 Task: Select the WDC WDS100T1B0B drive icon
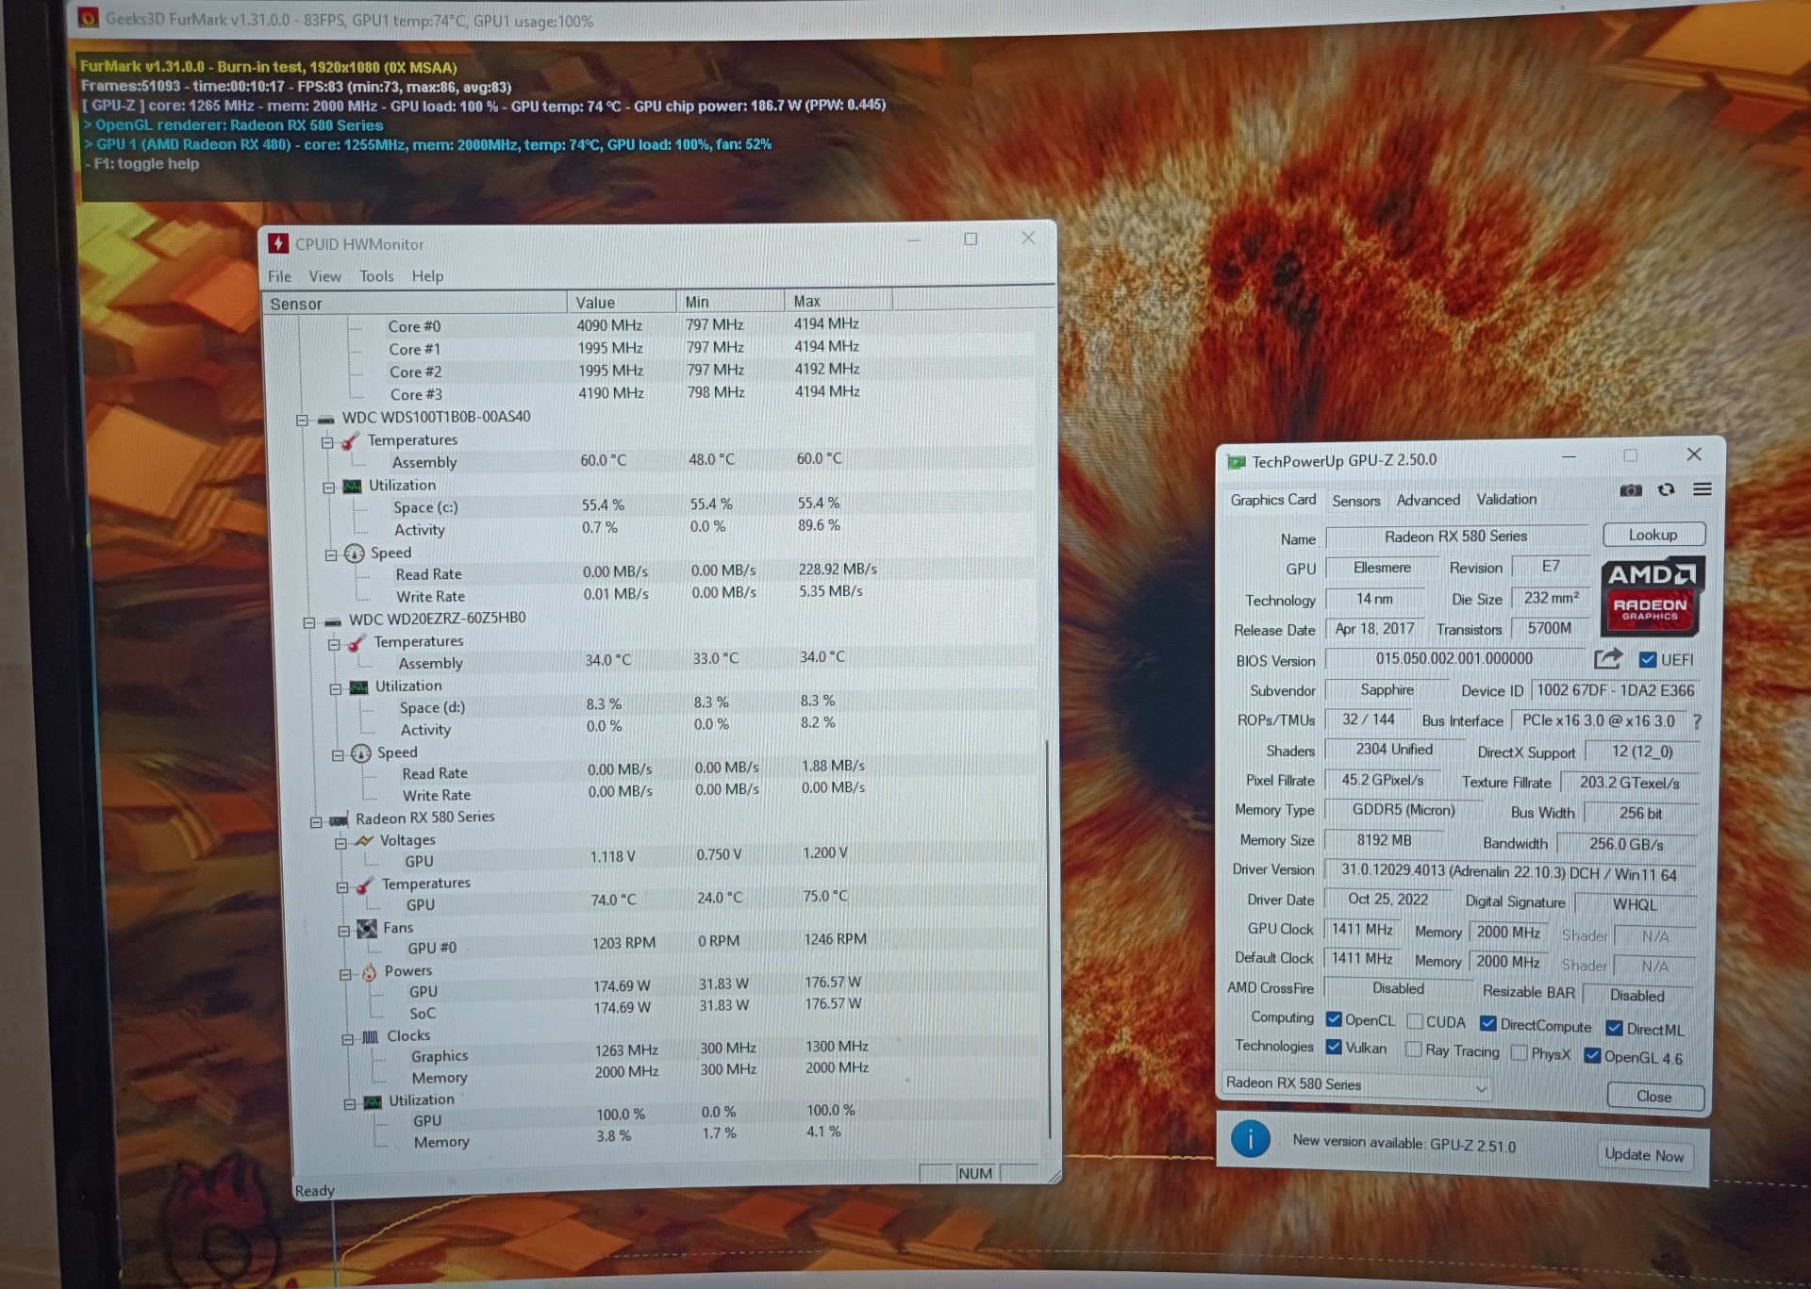(x=325, y=419)
